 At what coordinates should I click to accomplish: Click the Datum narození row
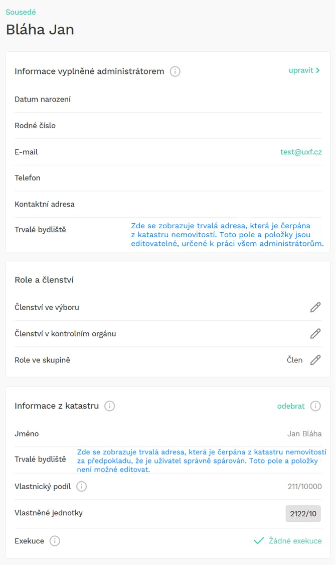[x=168, y=99]
